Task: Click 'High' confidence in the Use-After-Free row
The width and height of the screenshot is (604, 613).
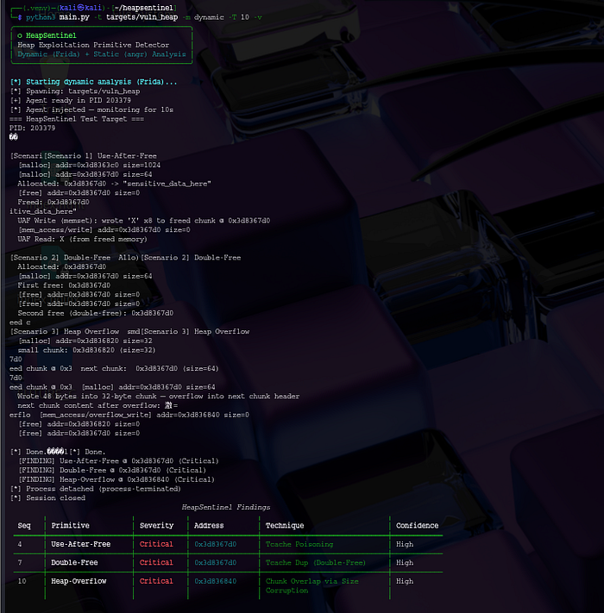Action: point(405,544)
